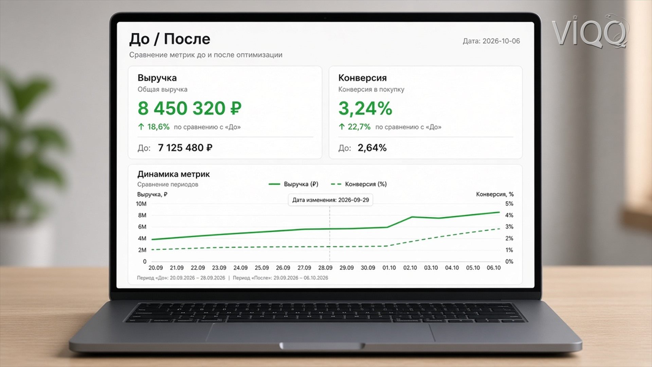Select the 20.09 date tick
652x367 pixels.
156,268
